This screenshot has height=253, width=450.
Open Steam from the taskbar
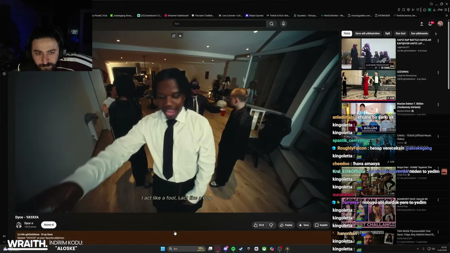coord(241,249)
